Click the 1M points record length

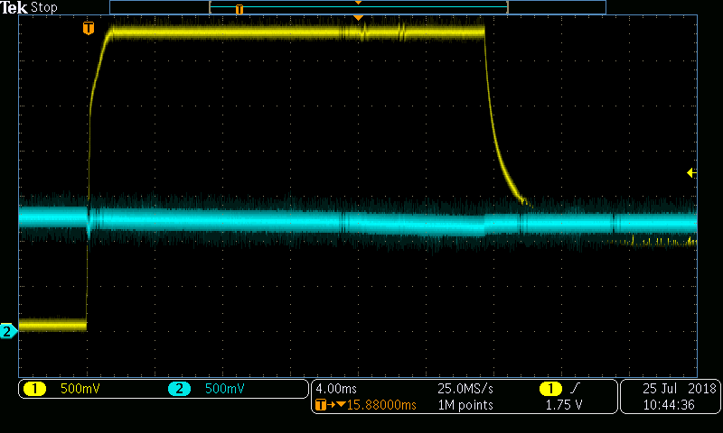pos(465,405)
